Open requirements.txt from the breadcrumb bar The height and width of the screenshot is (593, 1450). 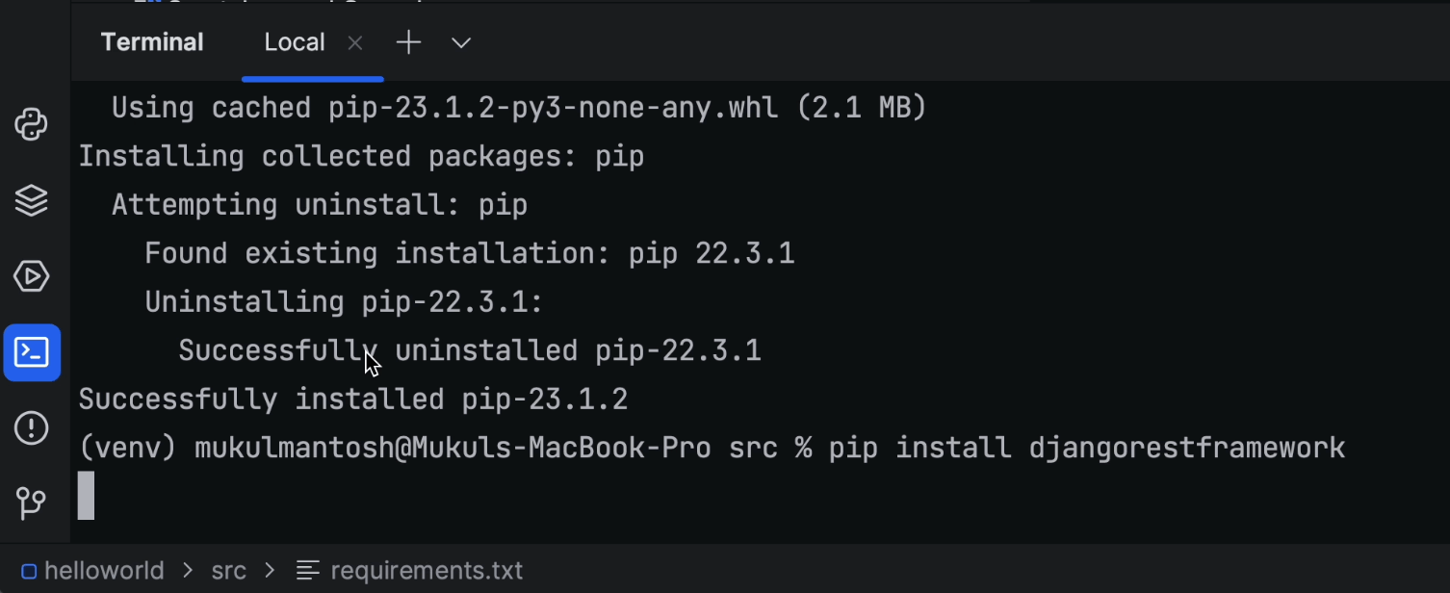click(x=426, y=571)
